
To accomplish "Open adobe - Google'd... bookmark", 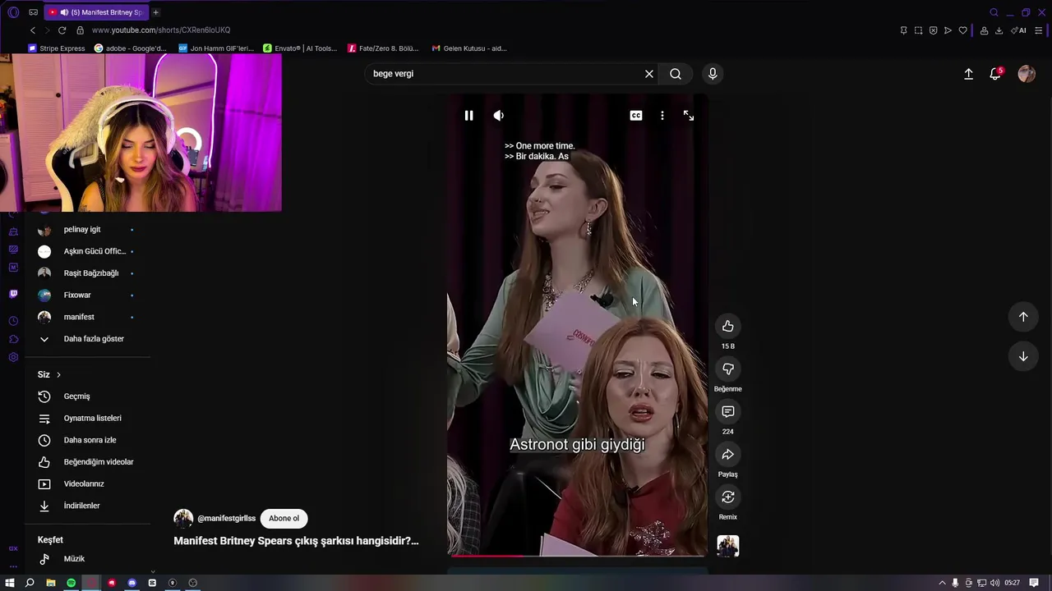I will pos(131,48).
